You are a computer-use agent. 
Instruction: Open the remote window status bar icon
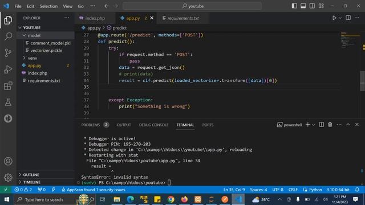pos(6,190)
